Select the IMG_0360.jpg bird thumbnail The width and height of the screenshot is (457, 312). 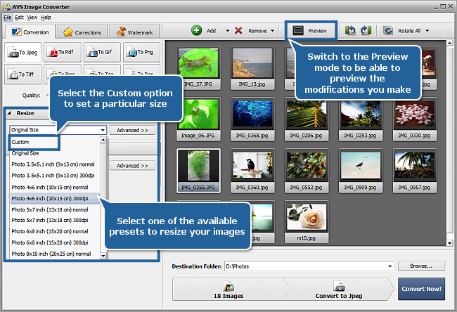click(252, 171)
